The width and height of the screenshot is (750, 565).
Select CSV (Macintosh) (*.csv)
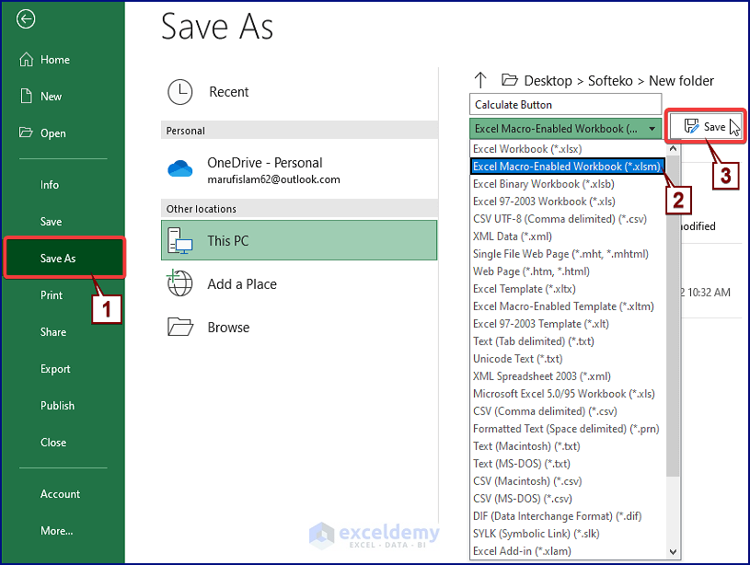[568, 480]
